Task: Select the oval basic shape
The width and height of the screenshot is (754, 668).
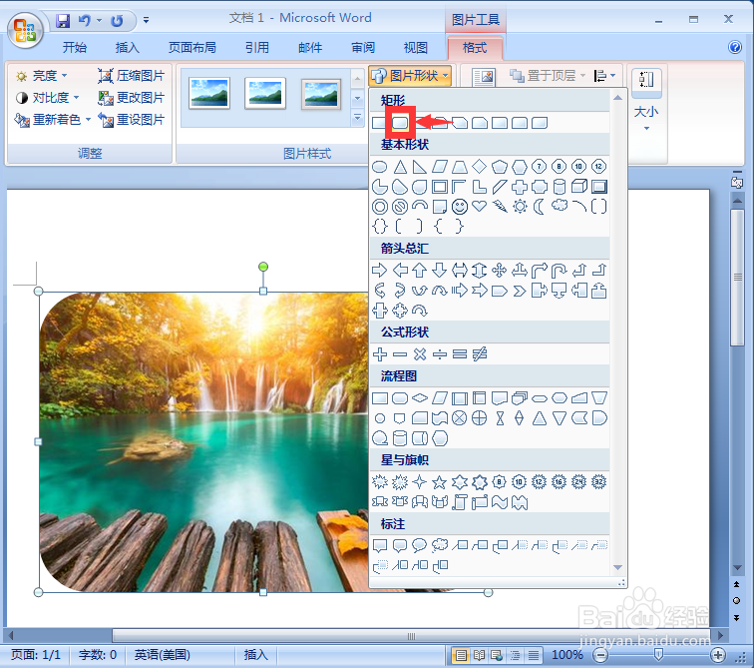Action: tap(380, 167)
